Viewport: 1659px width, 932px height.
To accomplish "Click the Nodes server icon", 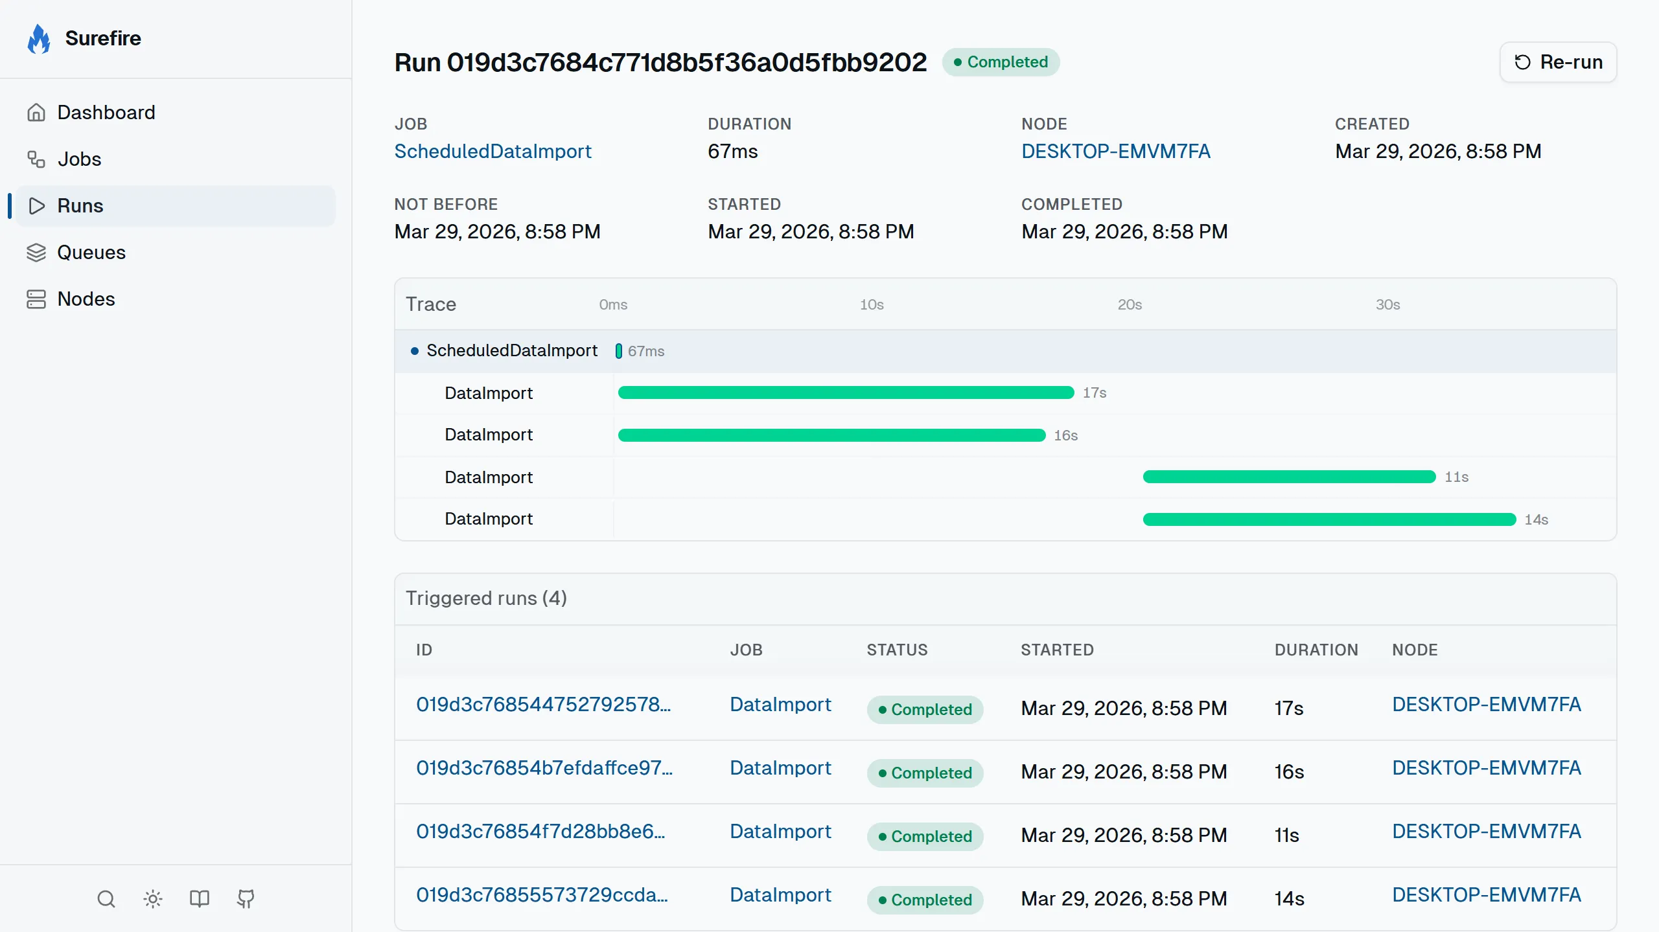I will click(36, 299).
